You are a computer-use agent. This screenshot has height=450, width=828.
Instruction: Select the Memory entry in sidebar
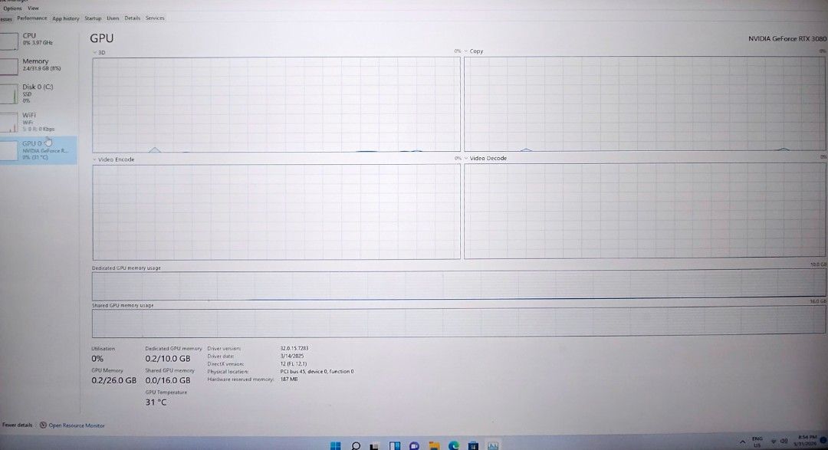(x=38, y=65)
